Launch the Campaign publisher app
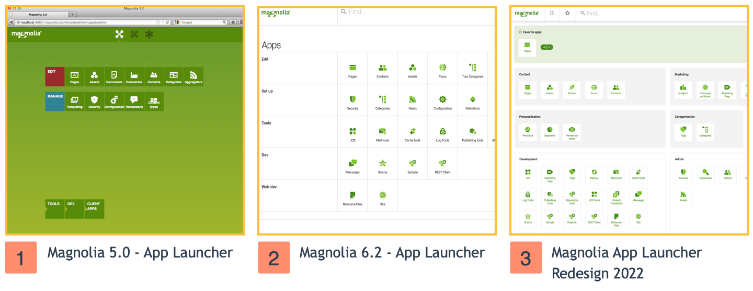753x291 pixels. [x=705, y=89]
